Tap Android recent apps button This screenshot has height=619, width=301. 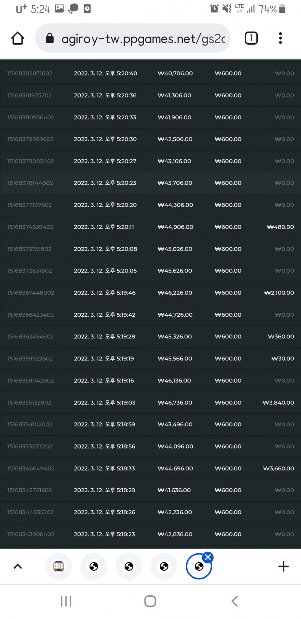coord(66,601)
